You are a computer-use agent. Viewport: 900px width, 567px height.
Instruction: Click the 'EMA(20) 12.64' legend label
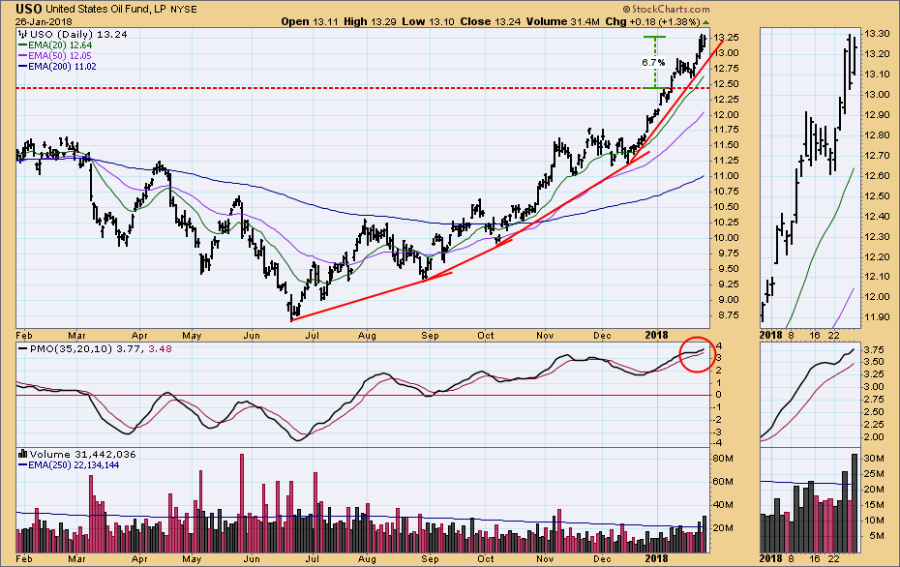60,45
